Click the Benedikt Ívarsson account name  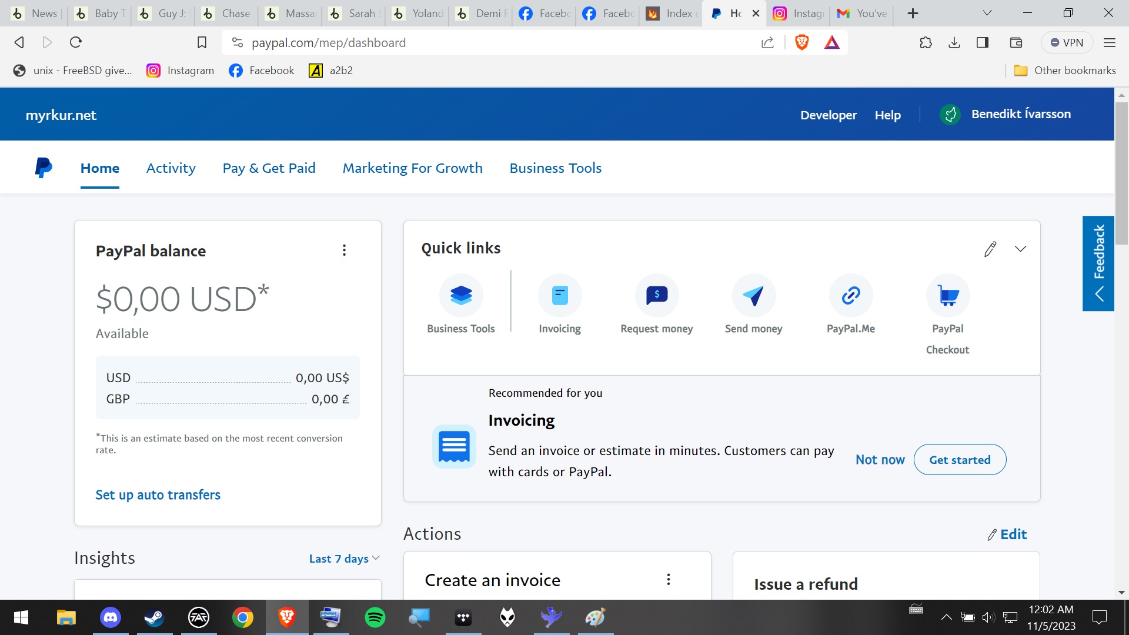1021,114
